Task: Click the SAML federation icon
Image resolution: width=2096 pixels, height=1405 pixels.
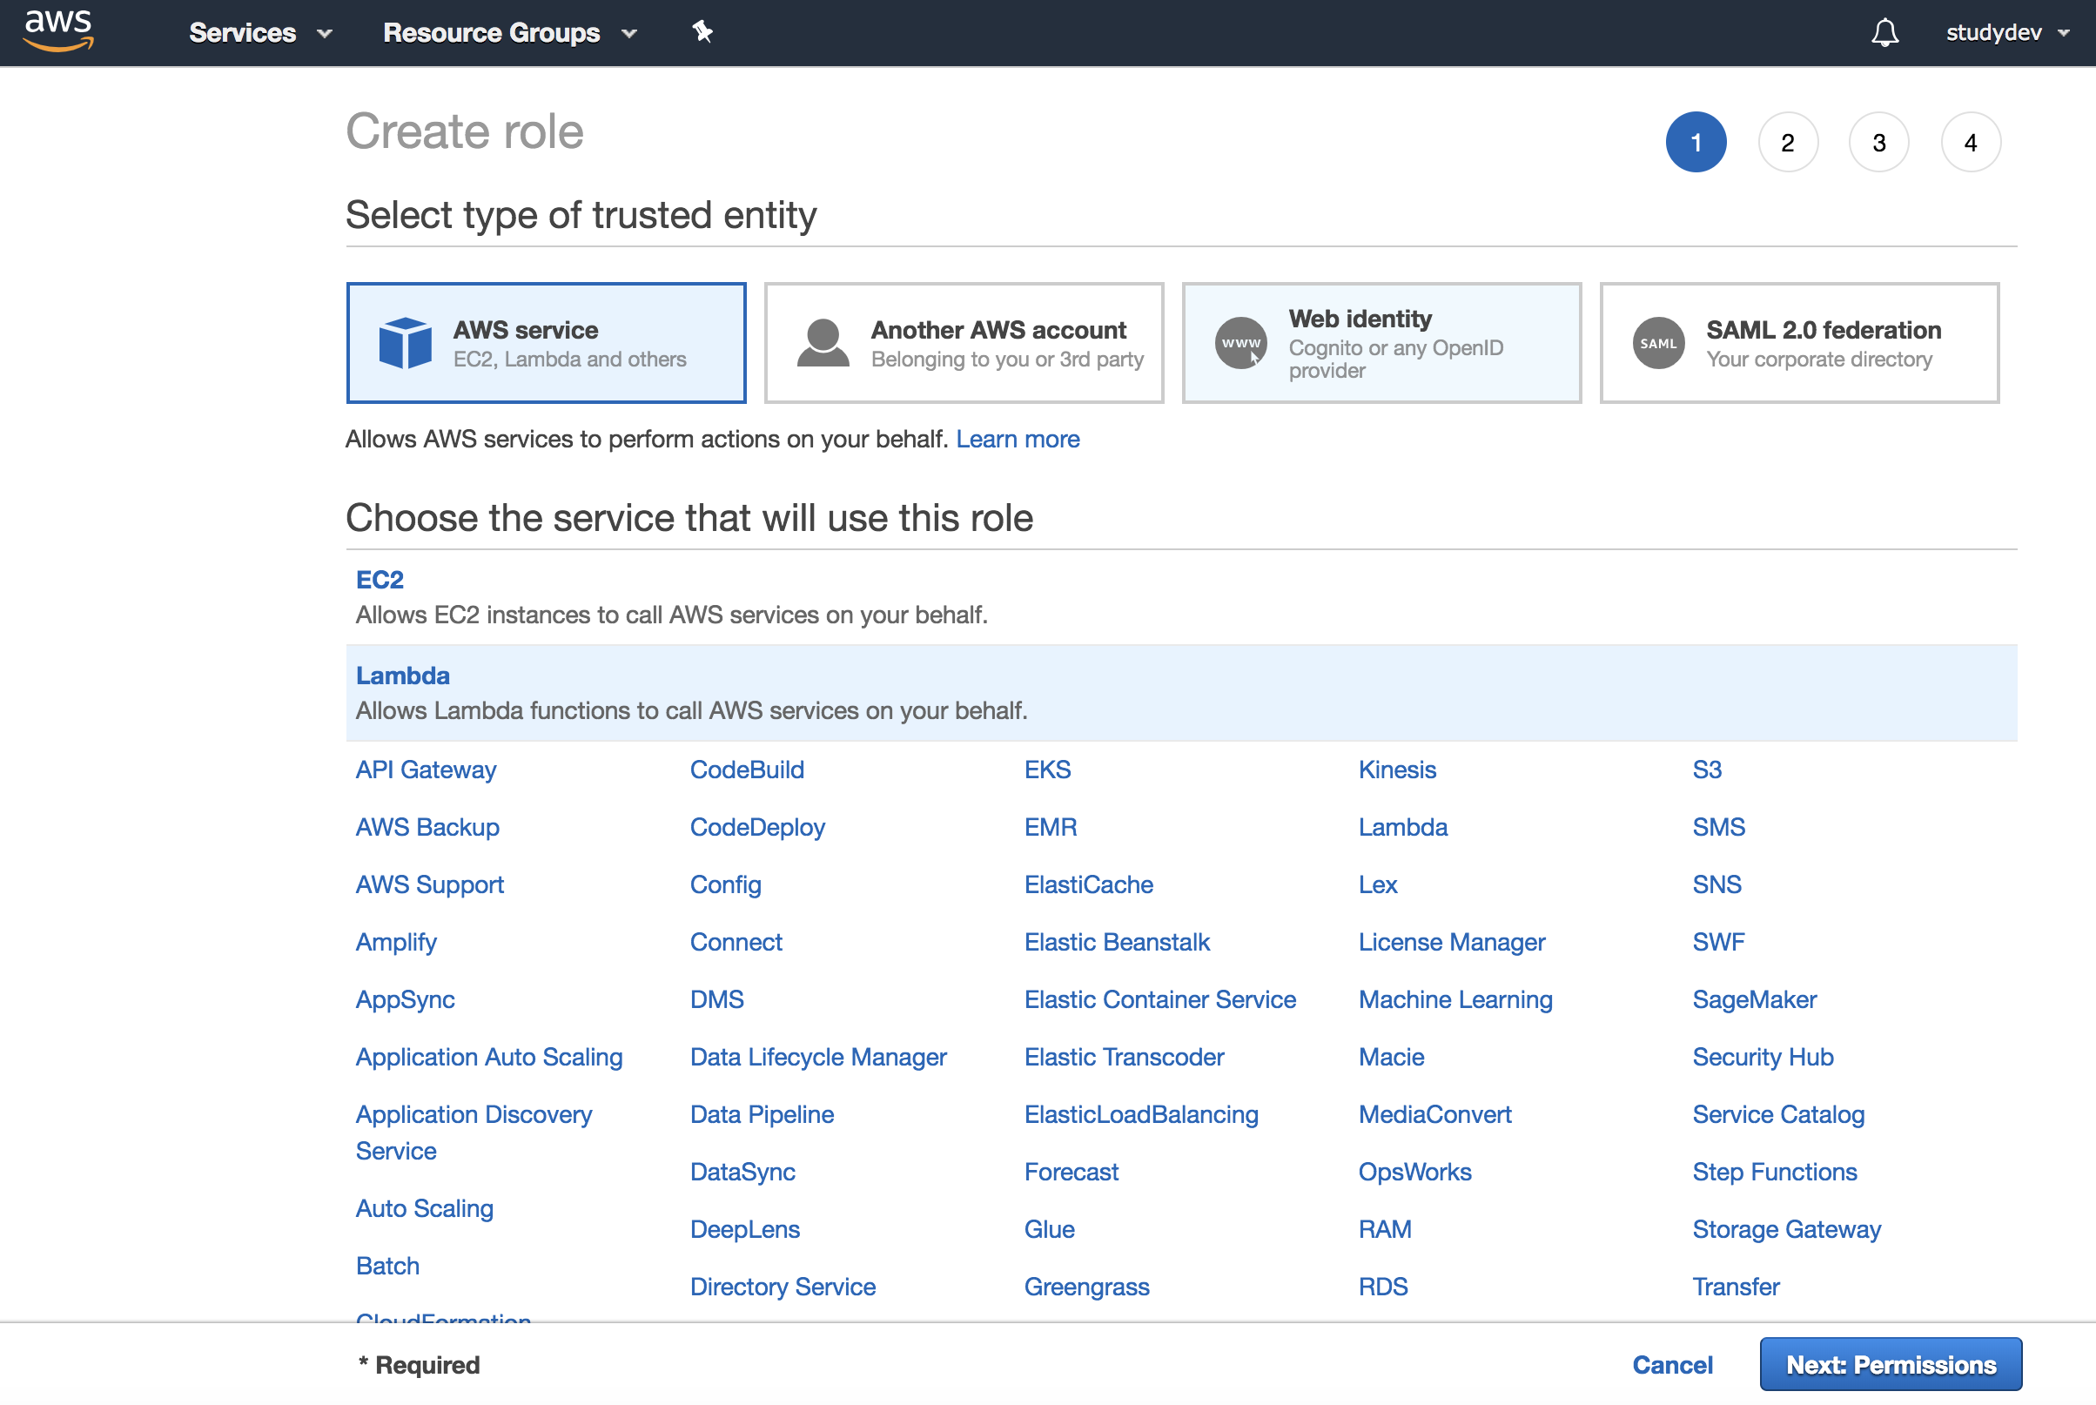Action: pos(1658,343)
